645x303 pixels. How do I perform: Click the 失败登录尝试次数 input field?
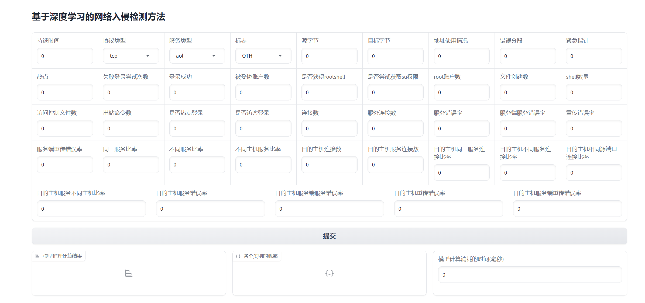pyautogui.click(x=131, y=92)
